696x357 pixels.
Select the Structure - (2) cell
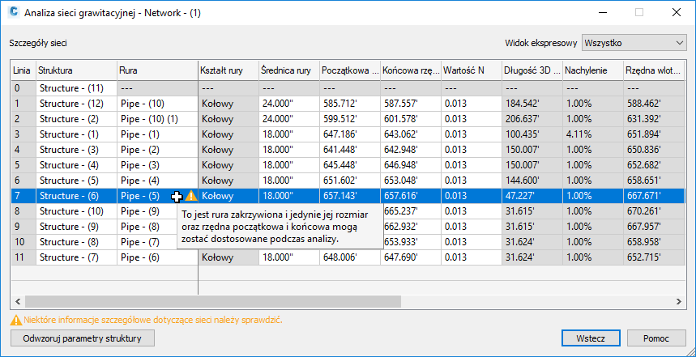pos(76,119)
